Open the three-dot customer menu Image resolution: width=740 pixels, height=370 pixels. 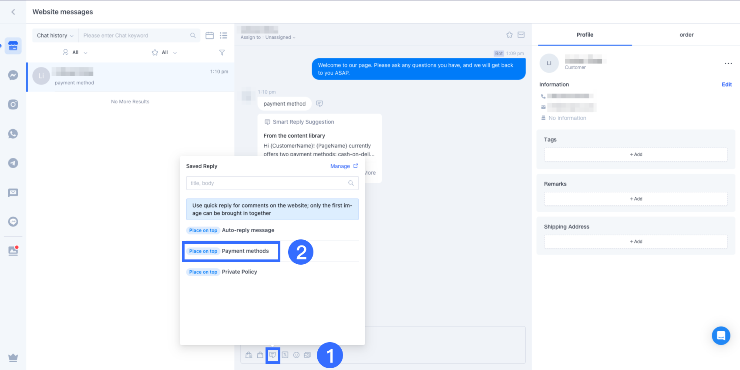(x=728, y=63)
